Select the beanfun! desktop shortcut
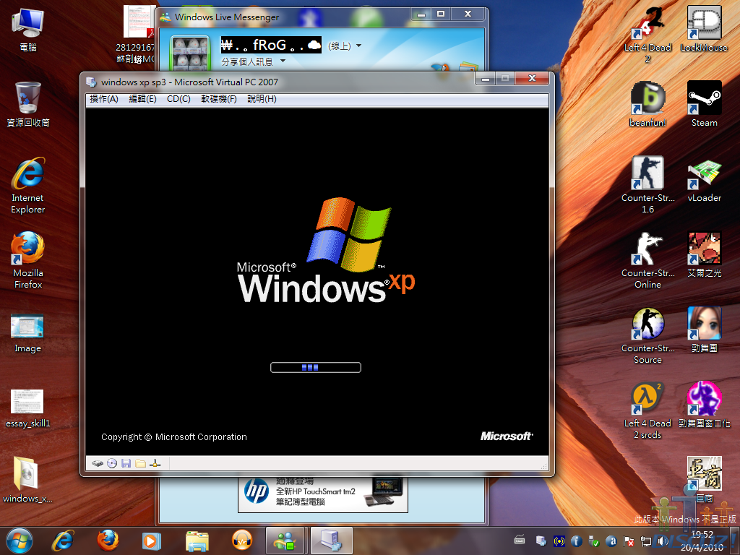Viewport: 740px width, 555px height. (647, 104)
